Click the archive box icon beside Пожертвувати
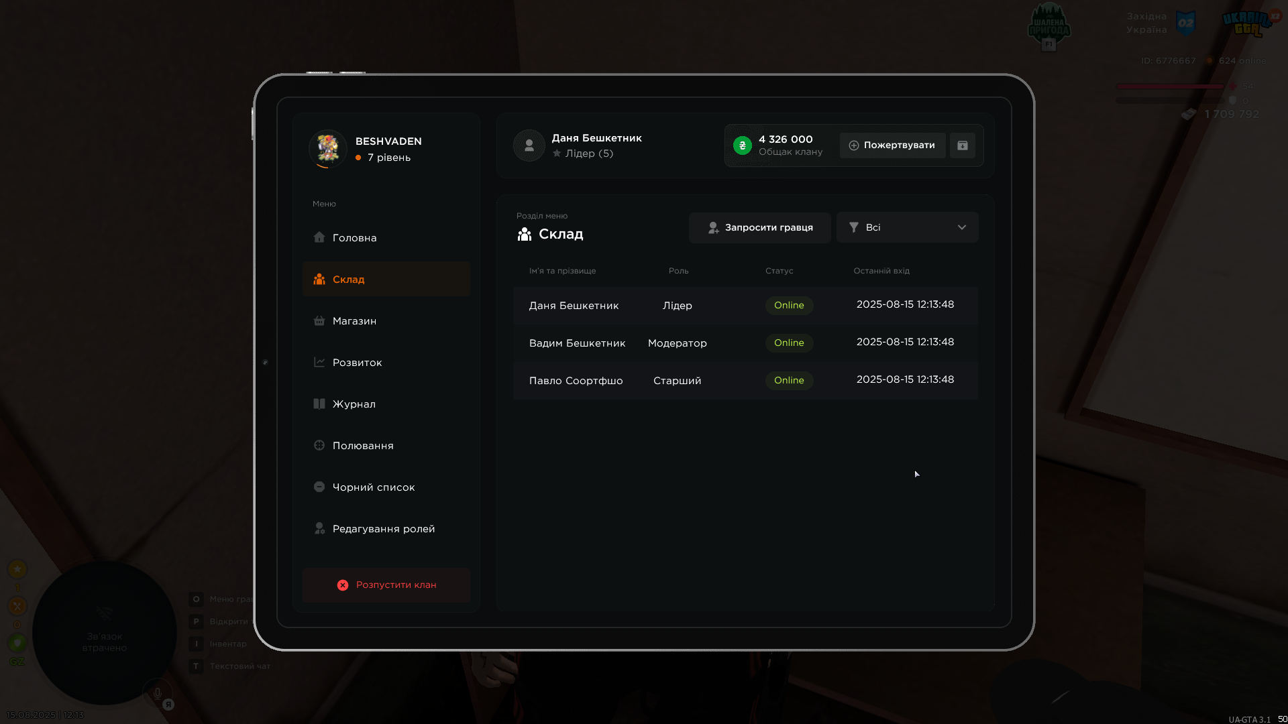1288x724 pixels. (x=962, y=145)
